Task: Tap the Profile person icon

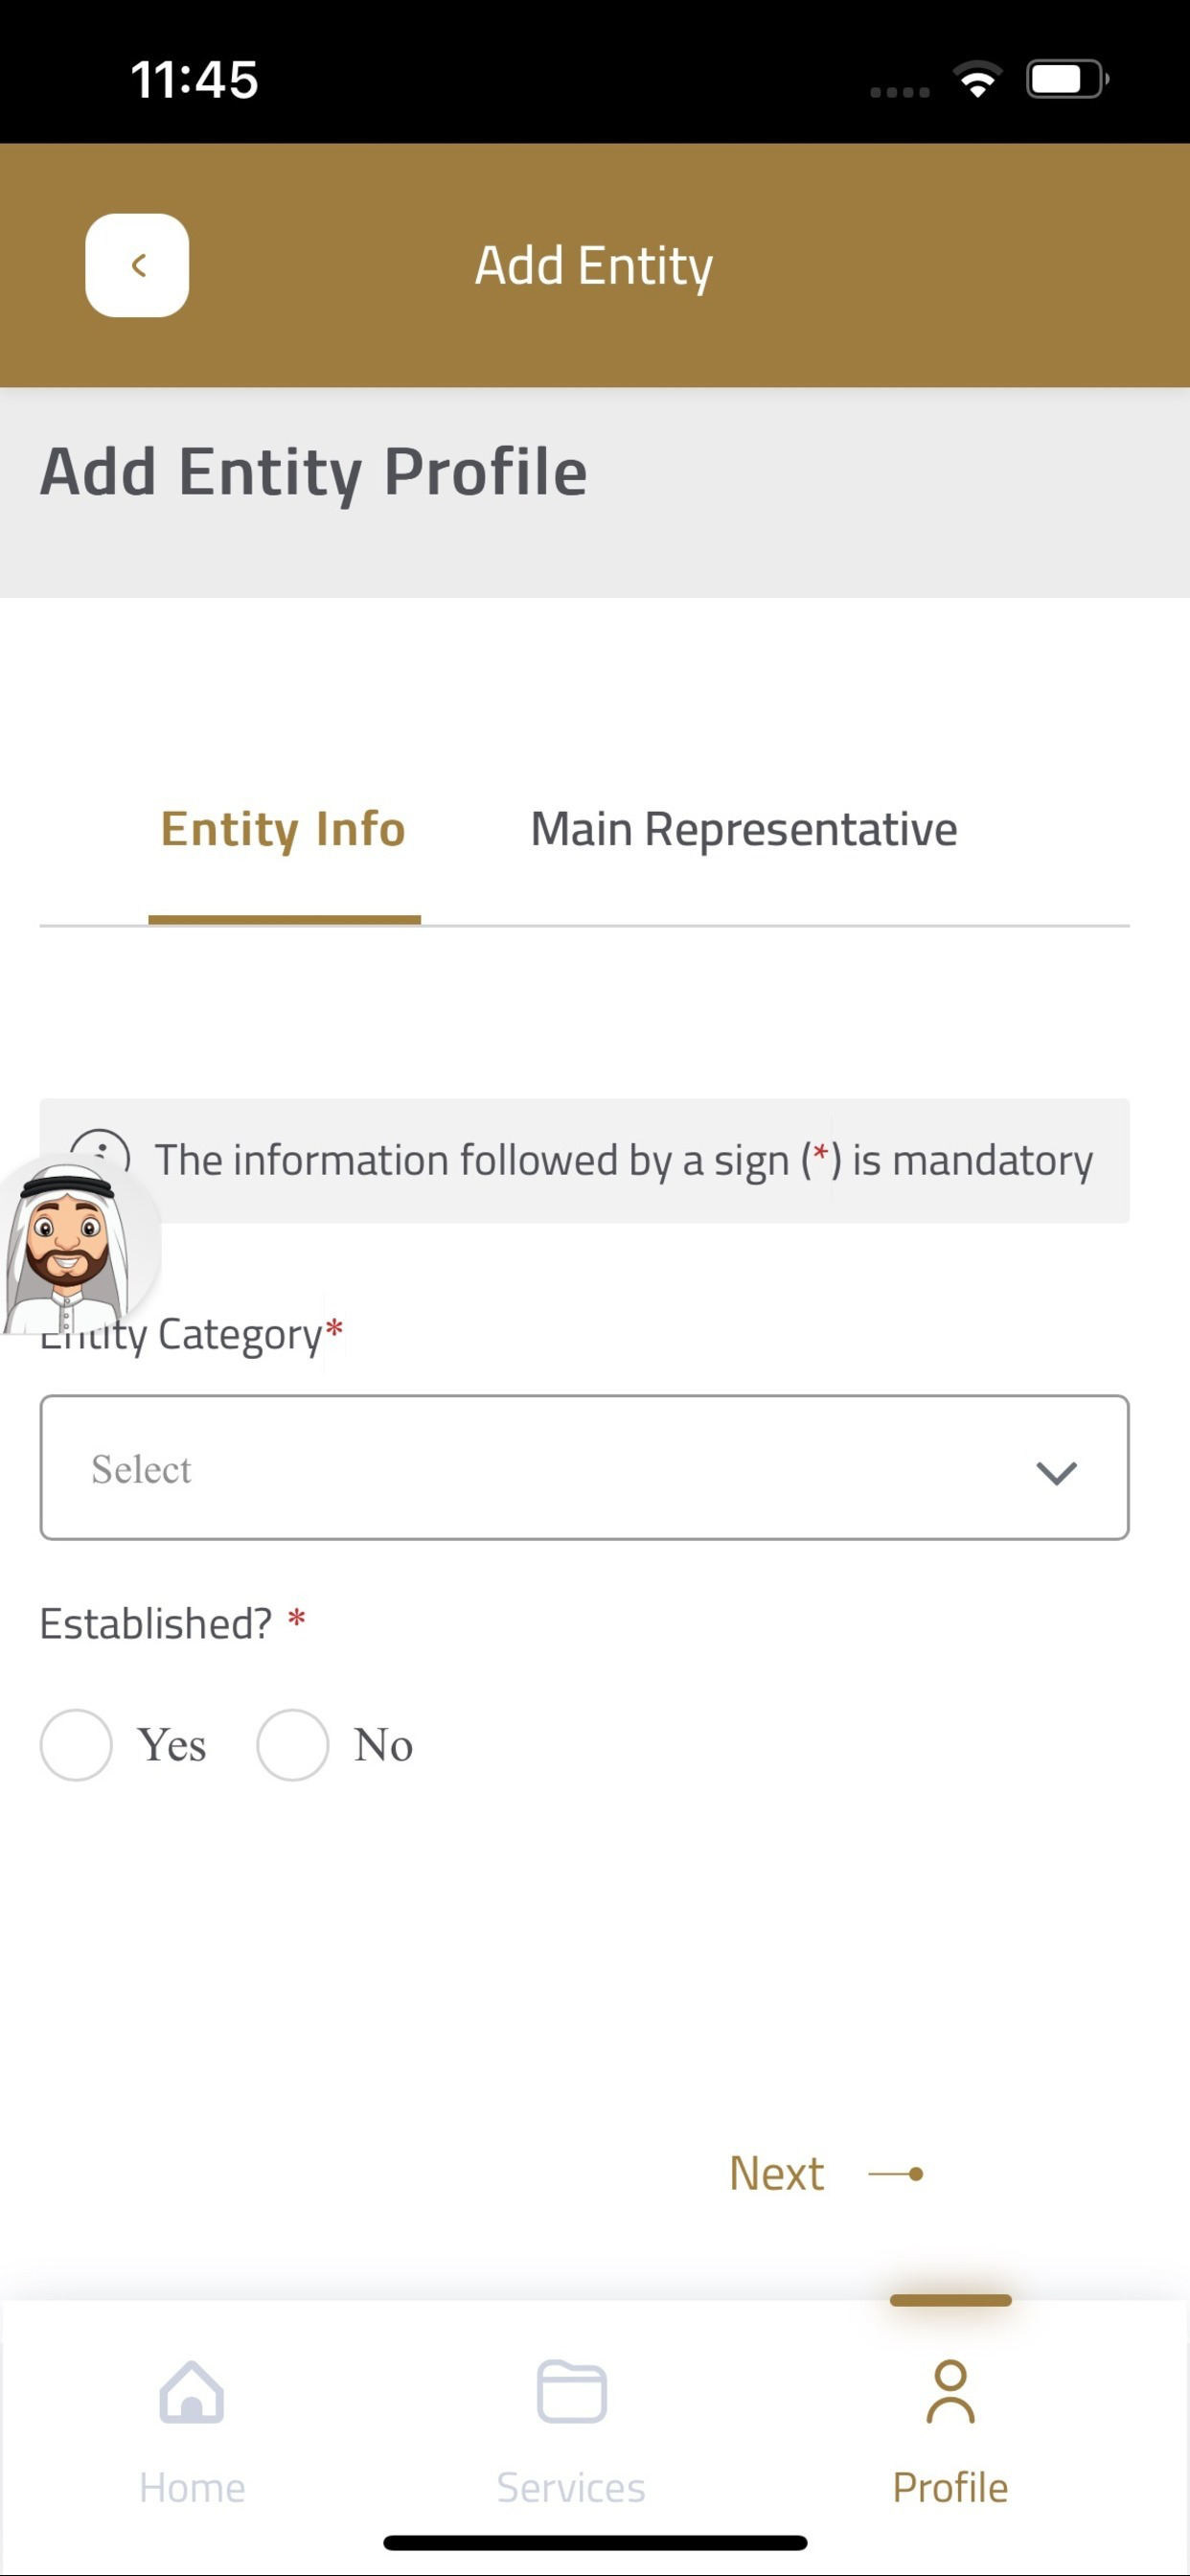Action: coord(950,2391)
